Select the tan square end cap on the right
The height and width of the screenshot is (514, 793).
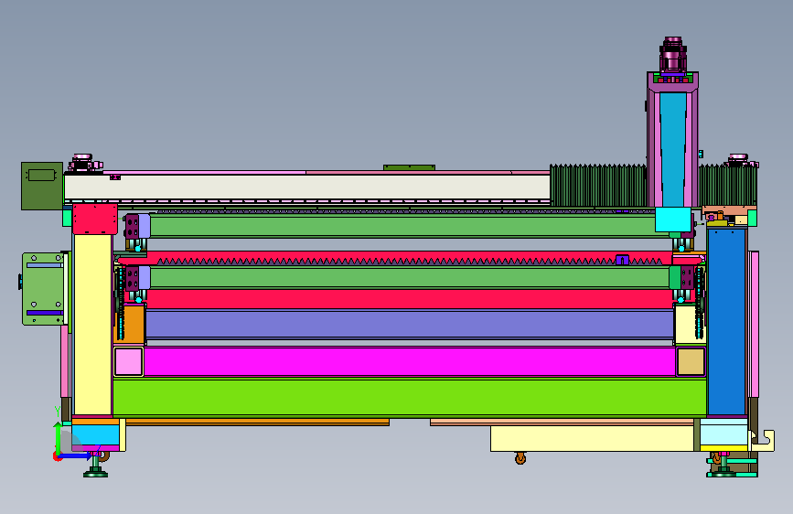pos(691,362)
